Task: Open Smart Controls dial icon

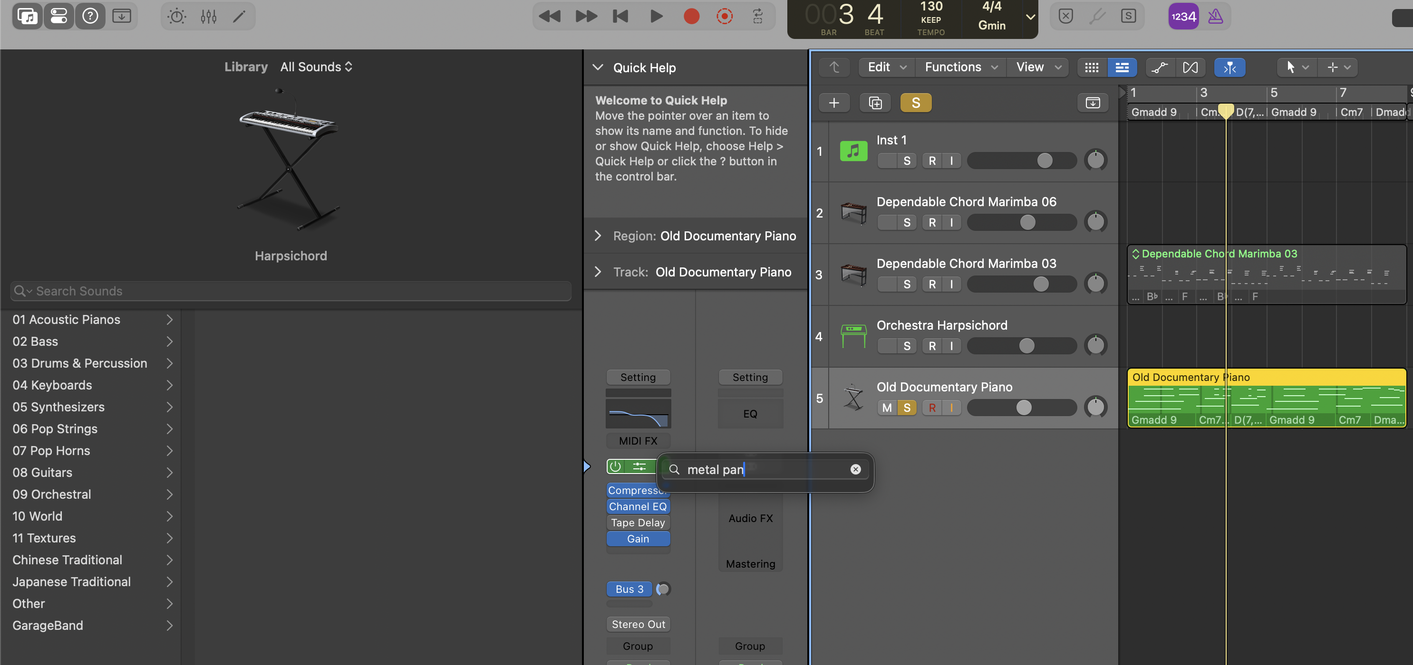Action: pyautogui.click(x=177, y=17)
